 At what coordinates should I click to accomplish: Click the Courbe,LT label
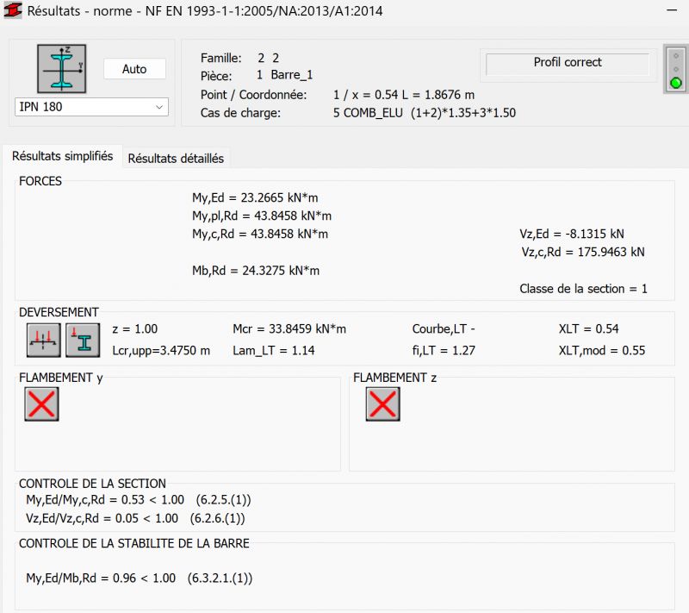[x=444, y=329]
